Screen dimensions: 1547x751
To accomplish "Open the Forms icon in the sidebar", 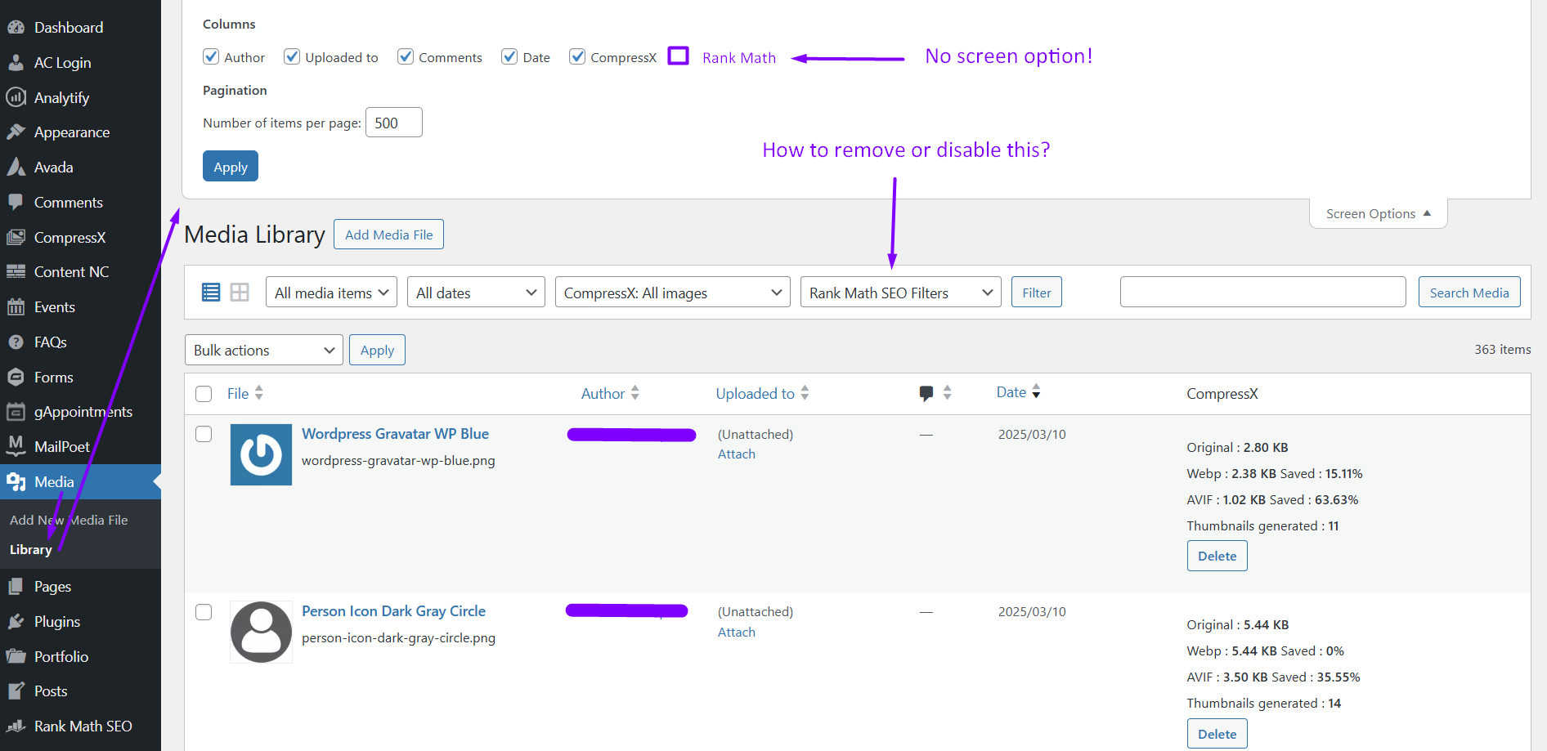I will point(16,377).
